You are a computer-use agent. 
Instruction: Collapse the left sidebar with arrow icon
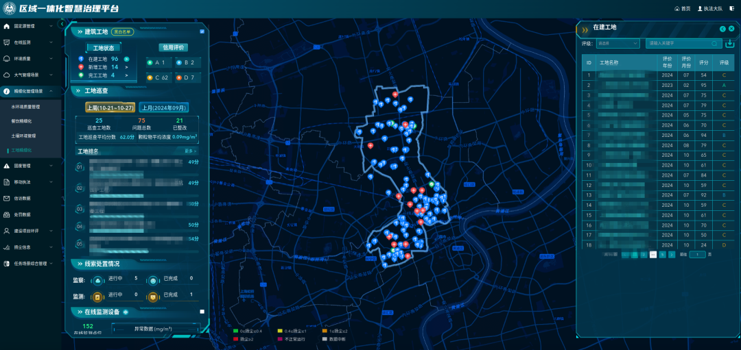coord(62,24)
